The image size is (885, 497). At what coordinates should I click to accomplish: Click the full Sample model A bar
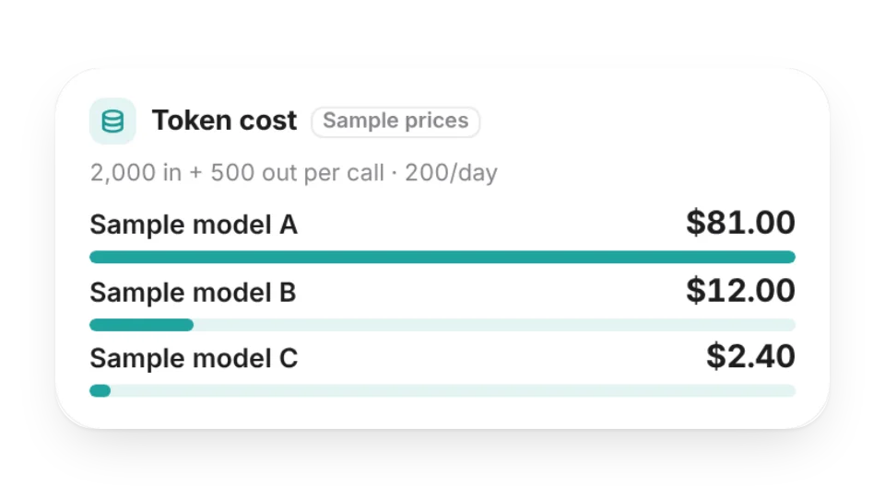(x=442, y=257)
